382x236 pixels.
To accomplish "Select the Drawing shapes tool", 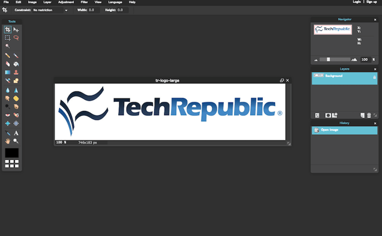I will [x=16, y=80].
